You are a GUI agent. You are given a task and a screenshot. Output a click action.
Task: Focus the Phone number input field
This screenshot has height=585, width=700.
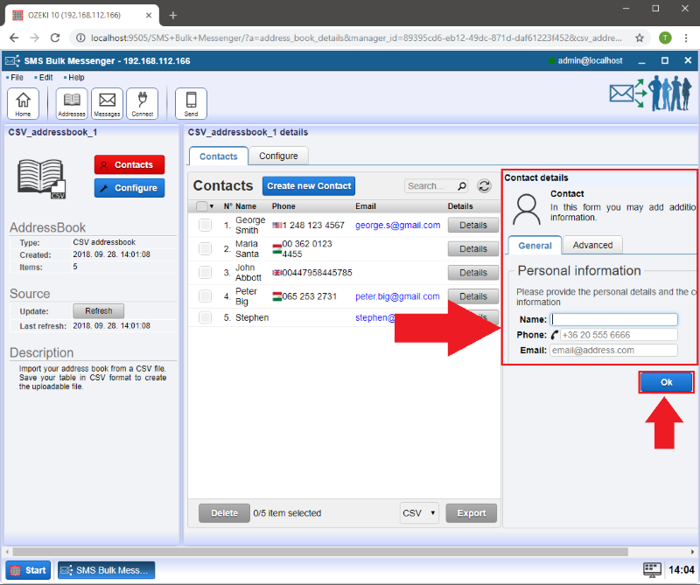pyautogui.click(x=618, y=335)
